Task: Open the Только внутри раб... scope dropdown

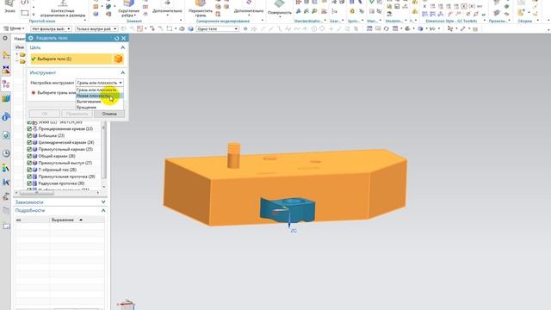Action: (x=96, y=28)
